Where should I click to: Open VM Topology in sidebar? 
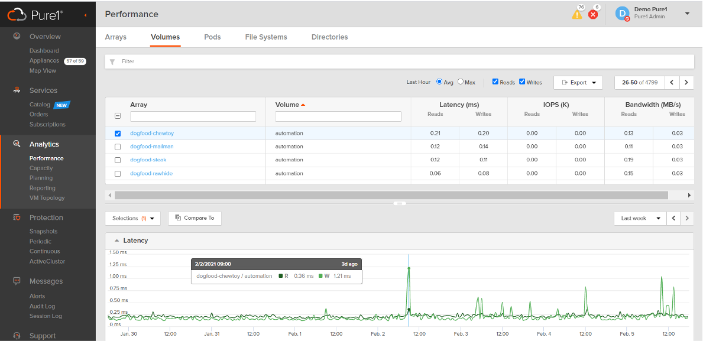47,197
